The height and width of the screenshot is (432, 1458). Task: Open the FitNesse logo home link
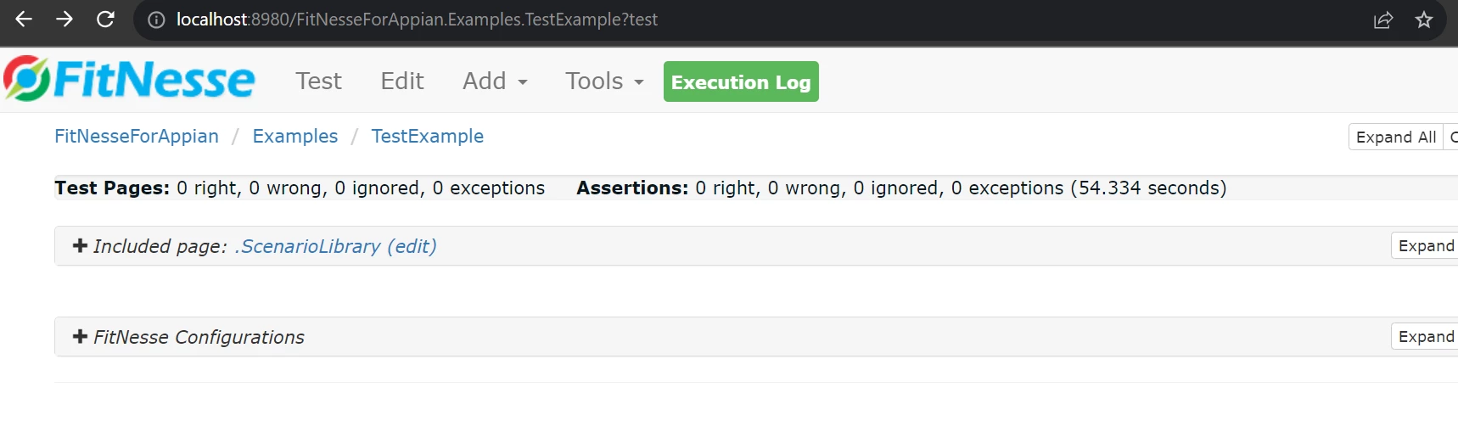point(129,79)
